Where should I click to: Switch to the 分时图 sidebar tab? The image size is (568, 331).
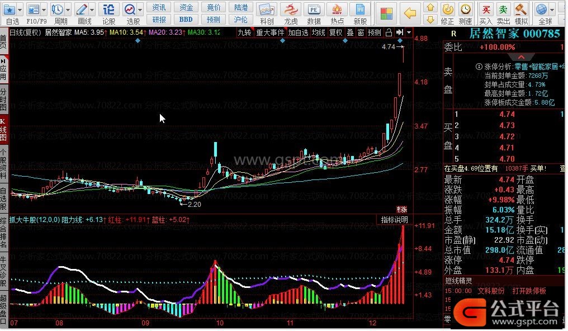point(3,99)
